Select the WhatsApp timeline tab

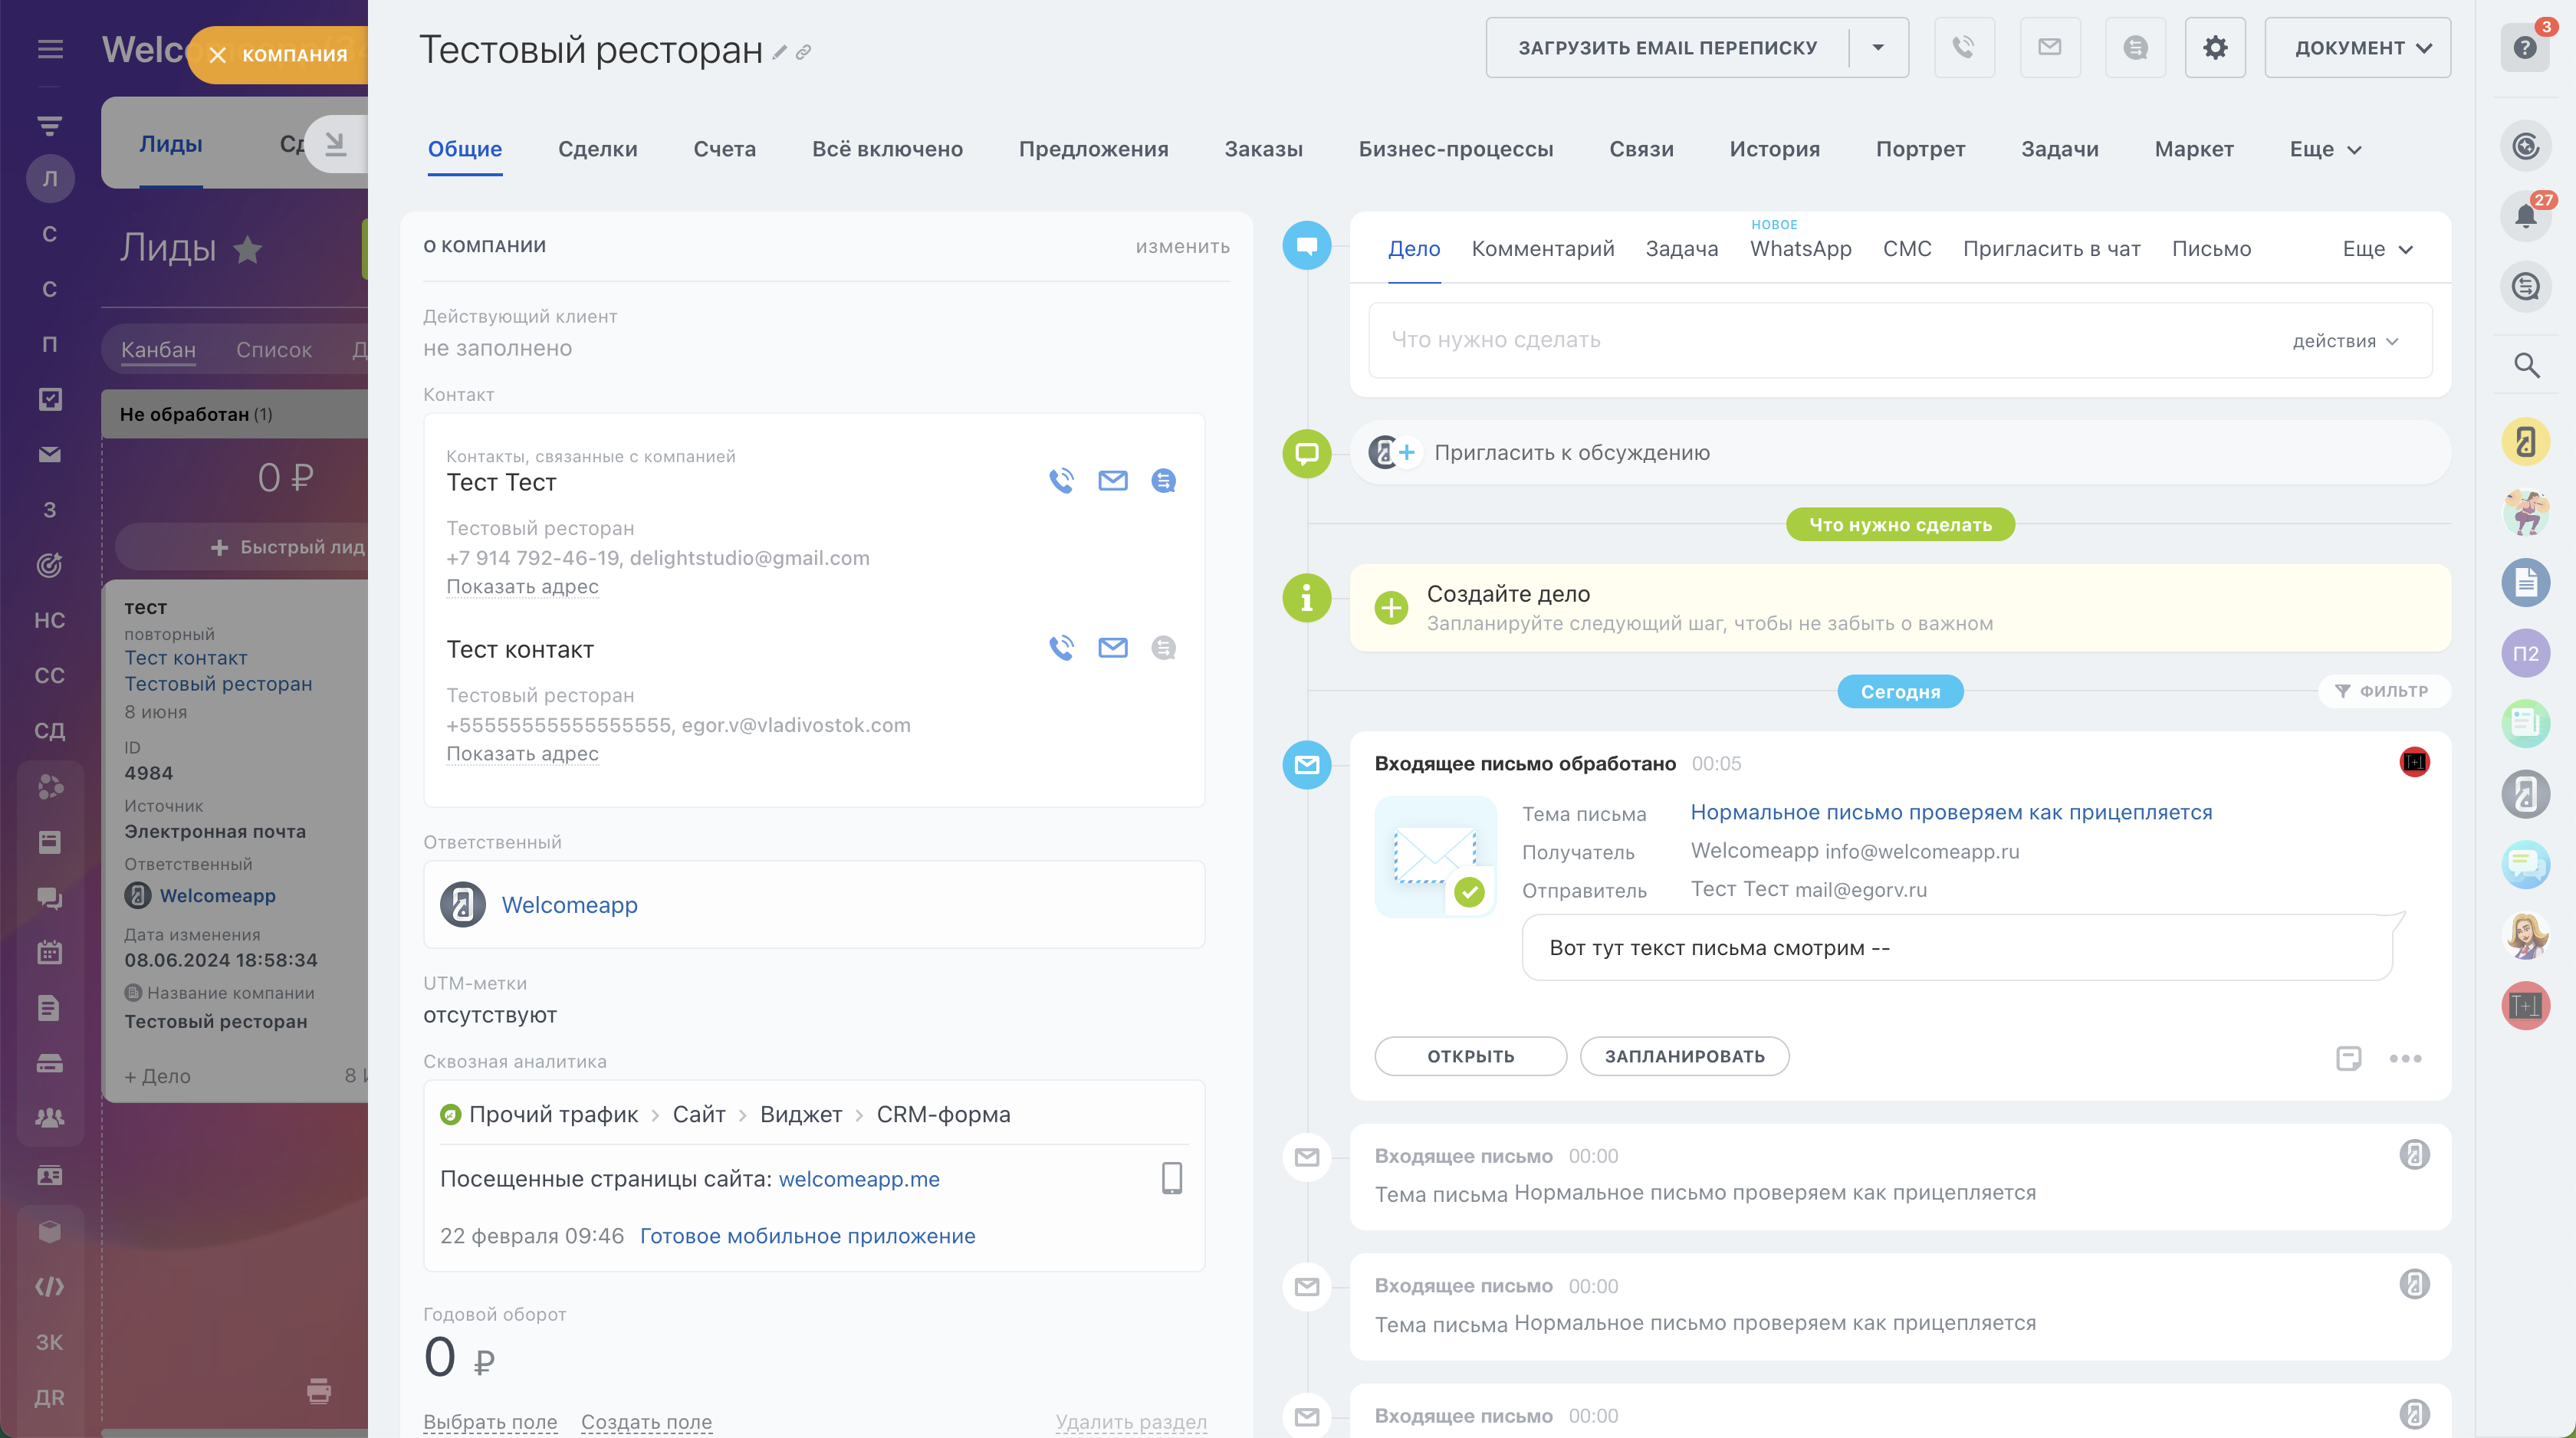point(1800,249)
